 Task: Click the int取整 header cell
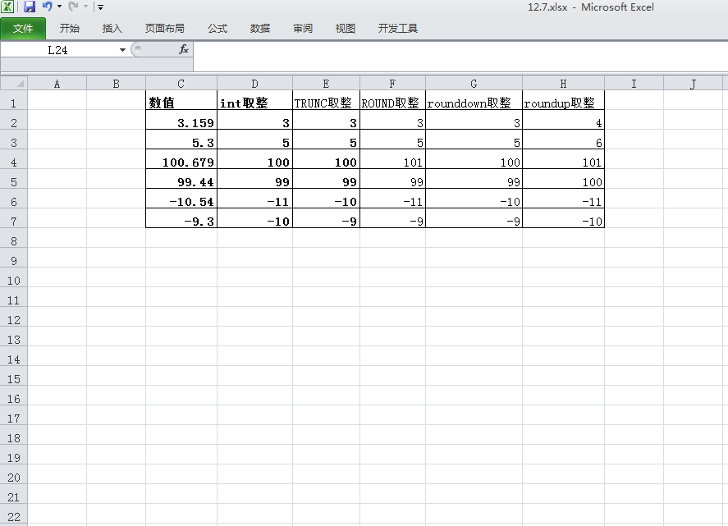coord(255,100)
